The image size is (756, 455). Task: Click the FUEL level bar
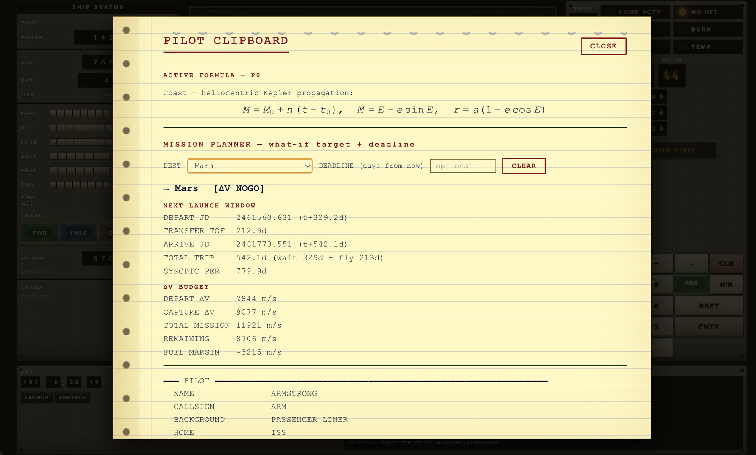click(80, 114)
